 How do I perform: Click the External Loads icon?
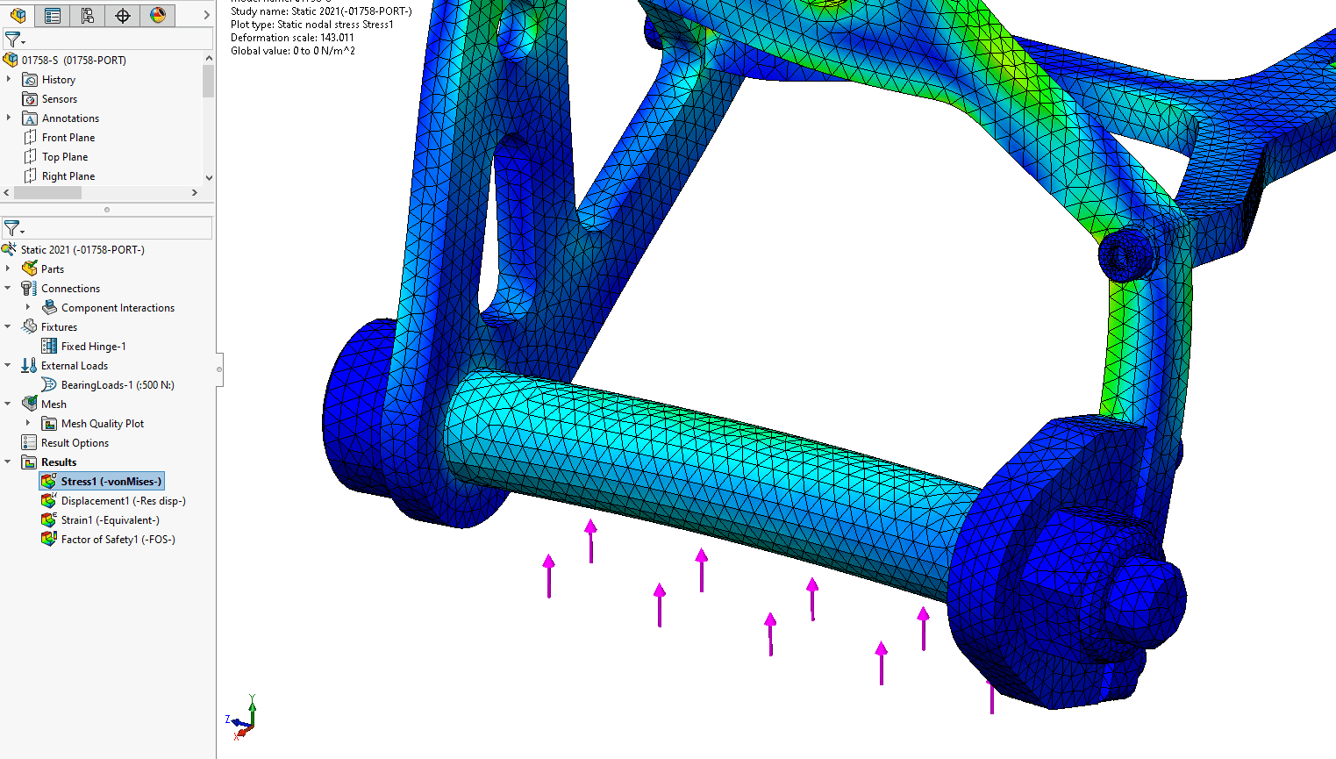pyautogui.click(x=29, y=365)
